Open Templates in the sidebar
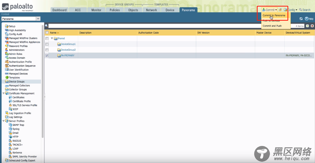 [13, 78]
